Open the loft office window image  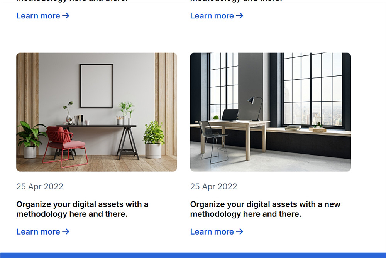[x=270, y=112]
